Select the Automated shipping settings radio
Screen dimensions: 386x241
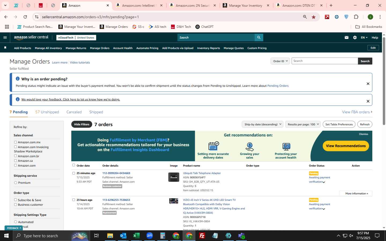(x=16, y=222)
